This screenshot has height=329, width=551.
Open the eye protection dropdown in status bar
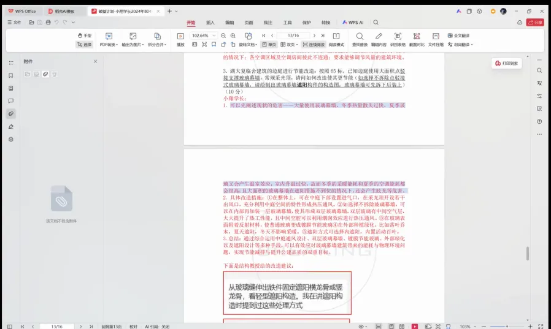363,327
